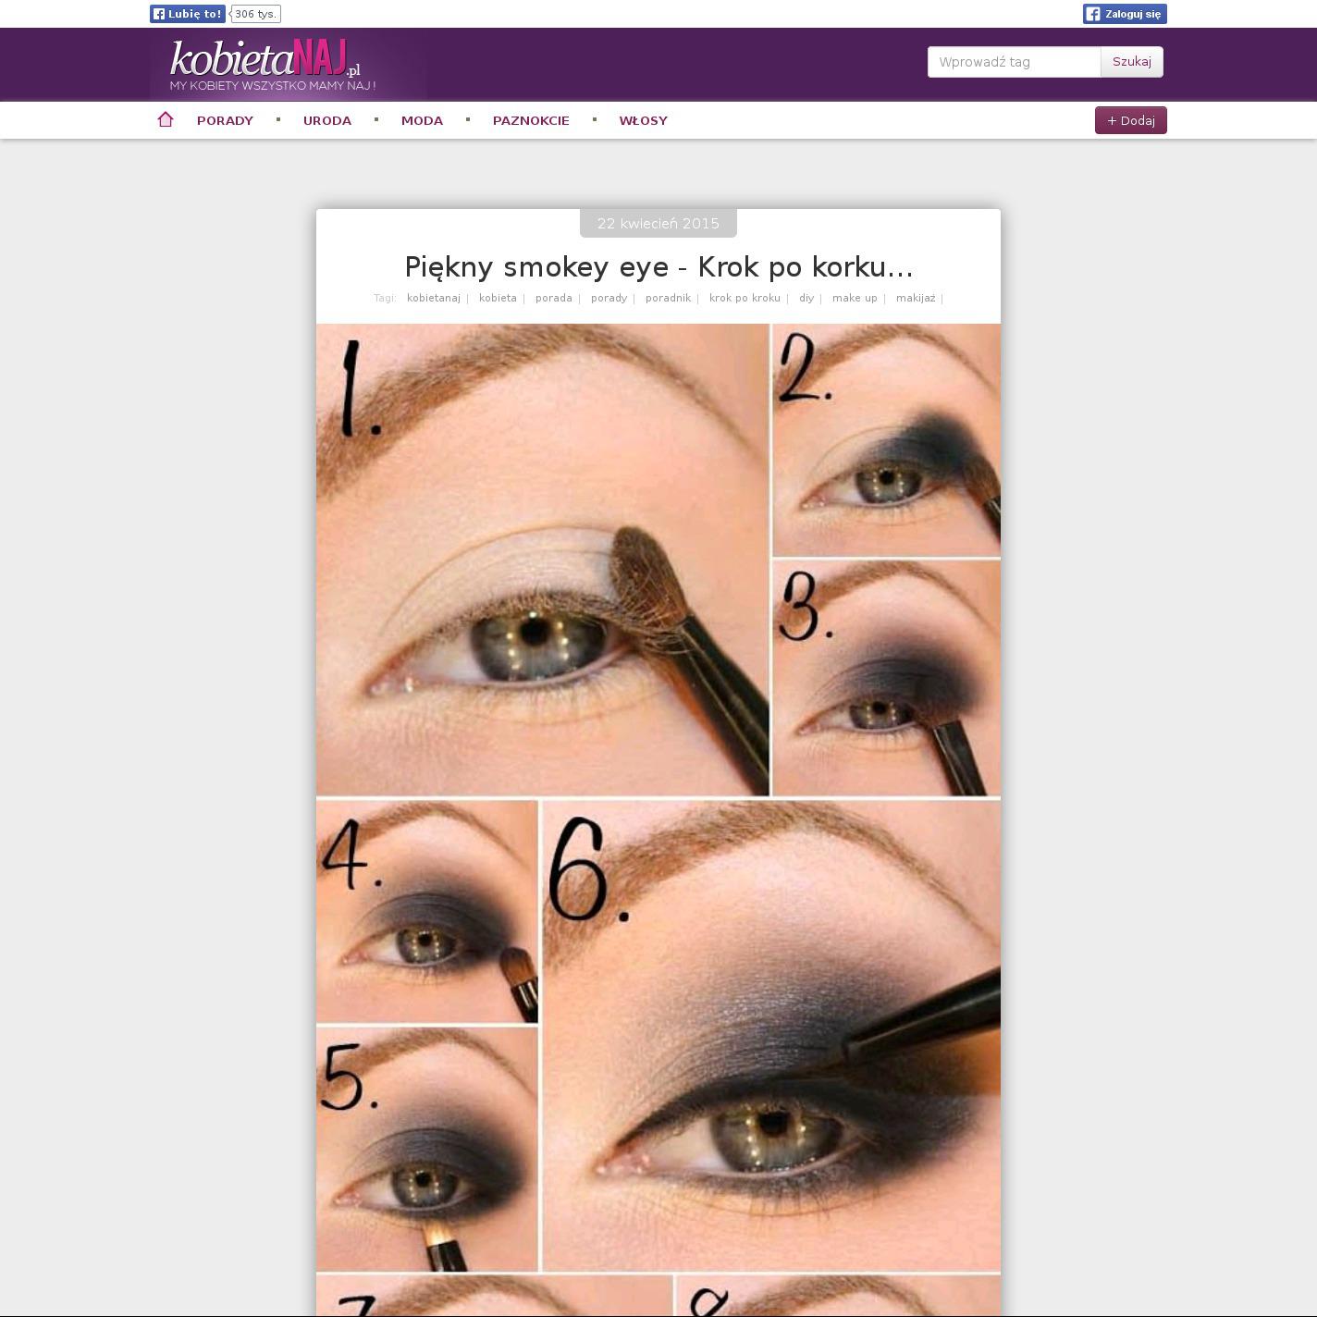Select the 'porady' tag
The image size is (1317, 1317).
[x=609, y=298]
